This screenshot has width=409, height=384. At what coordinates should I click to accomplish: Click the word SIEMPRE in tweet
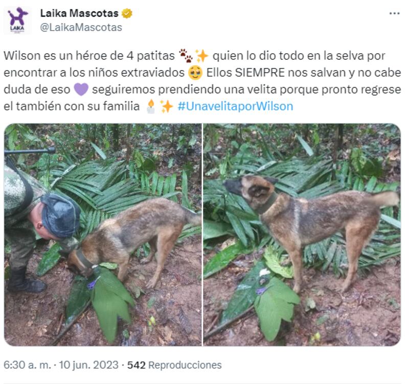tap(260, 73)
